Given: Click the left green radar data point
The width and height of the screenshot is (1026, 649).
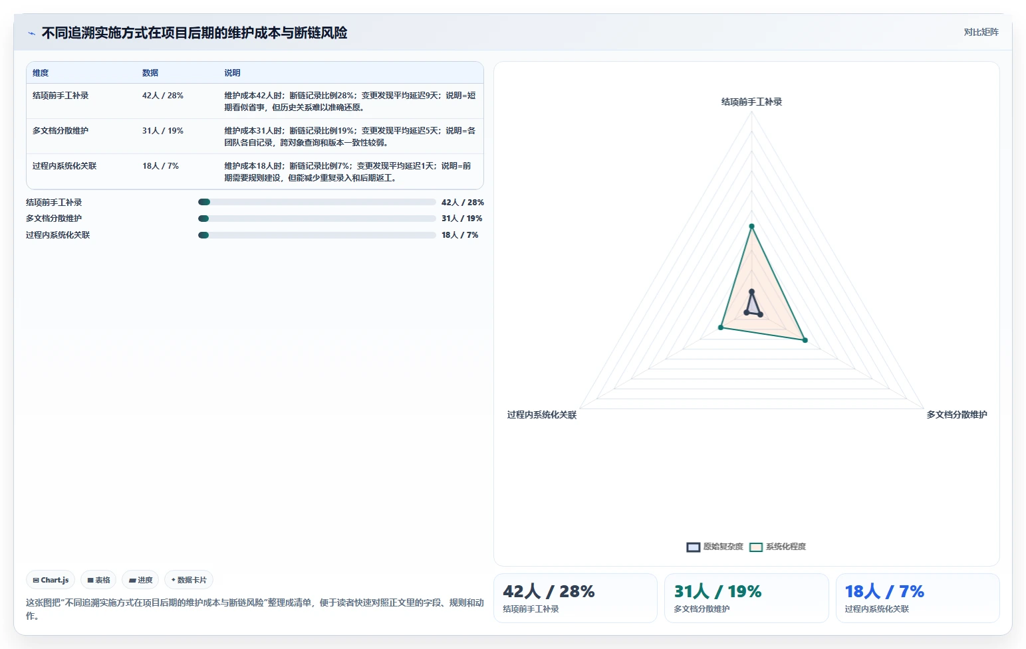Looking at the screenshot, I should (x=721, y=327).
